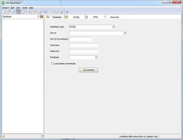183x140 pixels.
Task: Expand the Database type dropdown
Action: [x=113, y=27]
